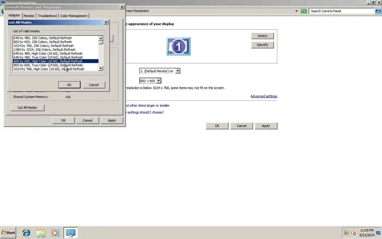The width and height of the screenshot is (382, 239).
Task: Click the Search Control Panel field
Action: pyautogui.click(x=342, y=11)
